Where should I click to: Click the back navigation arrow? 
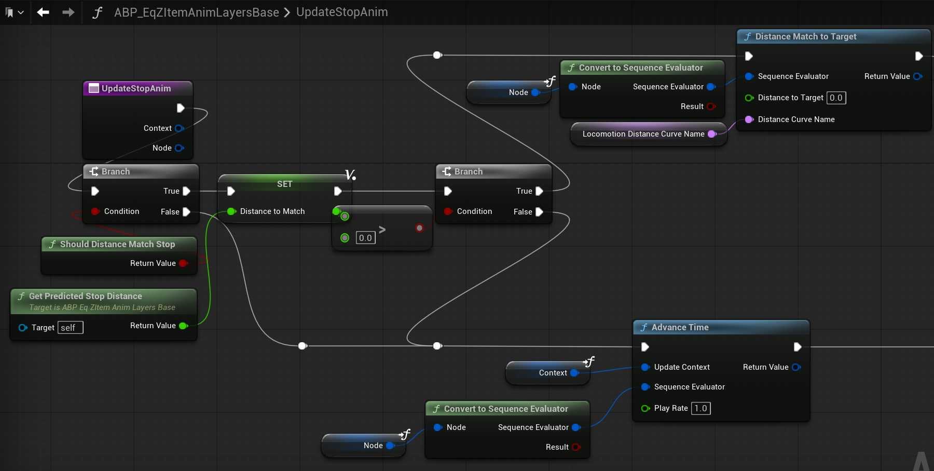(43, 12)
